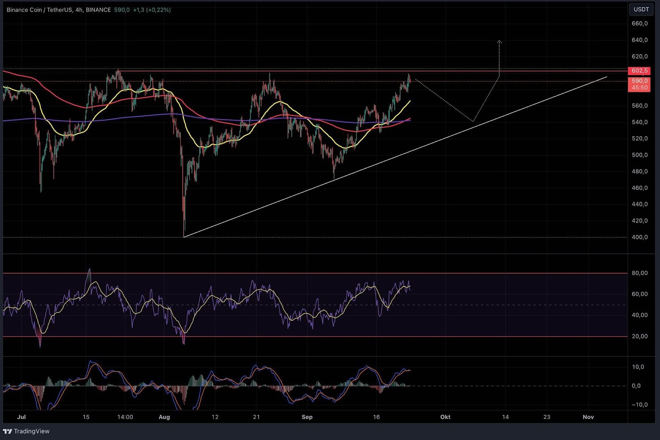Click the TradingView logo icon
This screenshot has width=660, height=440.
[7, 431]
